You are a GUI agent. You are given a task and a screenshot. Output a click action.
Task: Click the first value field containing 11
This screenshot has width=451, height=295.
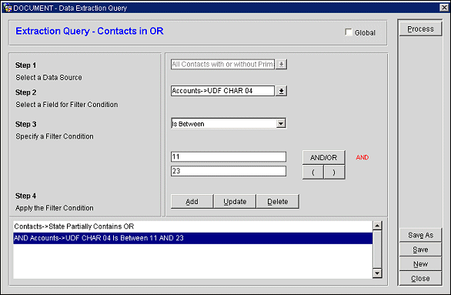229,157
